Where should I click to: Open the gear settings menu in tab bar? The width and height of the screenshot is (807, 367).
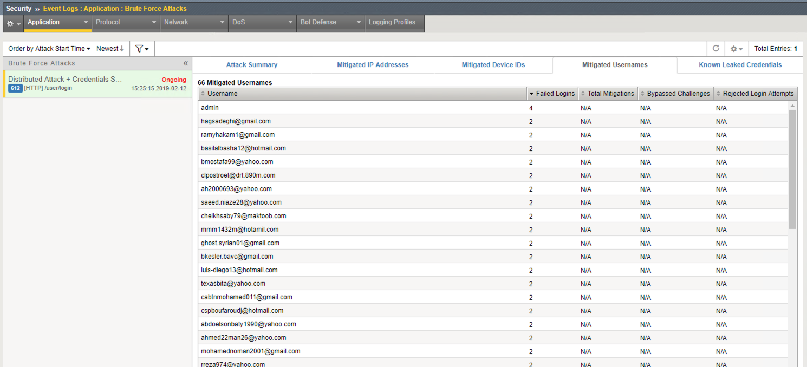[13, 23]
